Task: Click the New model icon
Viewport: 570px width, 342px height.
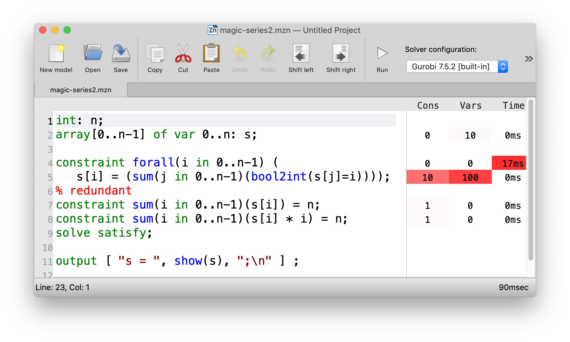Action: tap(56, 54)
